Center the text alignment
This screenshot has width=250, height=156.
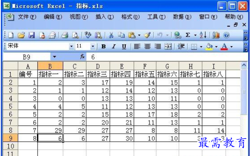click(147, 47)
